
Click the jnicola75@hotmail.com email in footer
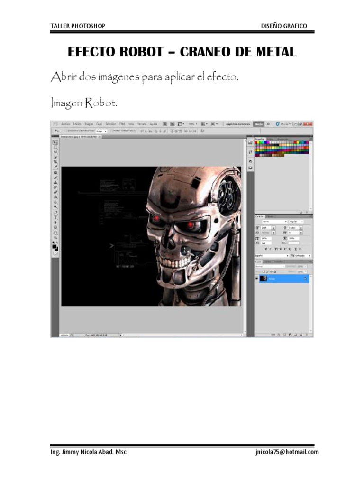287,452
